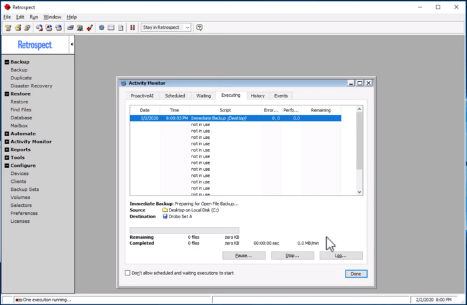Image resolution: width=467 pixels, height=305 pixels.
Task: Click the Activity Monitor title bar icon
Action: (x=123, y=83)
